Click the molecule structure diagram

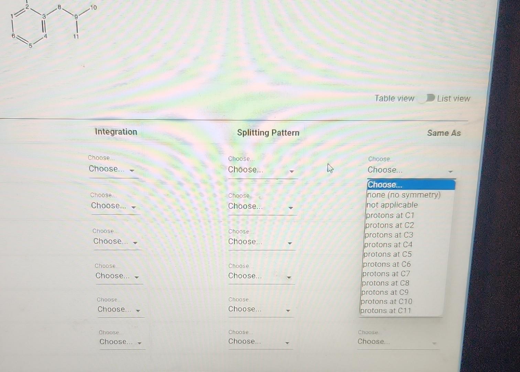(x=45, y=22)
